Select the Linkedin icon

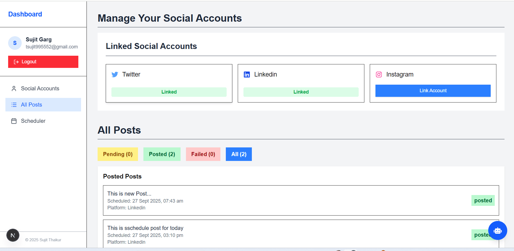click(247, 74)
